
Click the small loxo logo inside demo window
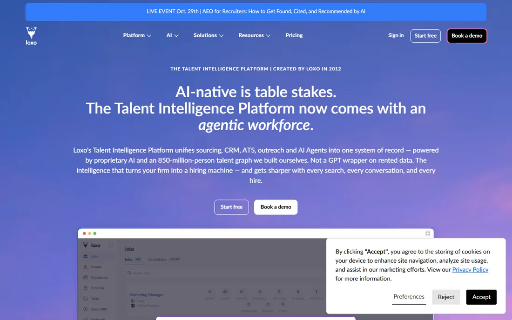pos(92,245)
